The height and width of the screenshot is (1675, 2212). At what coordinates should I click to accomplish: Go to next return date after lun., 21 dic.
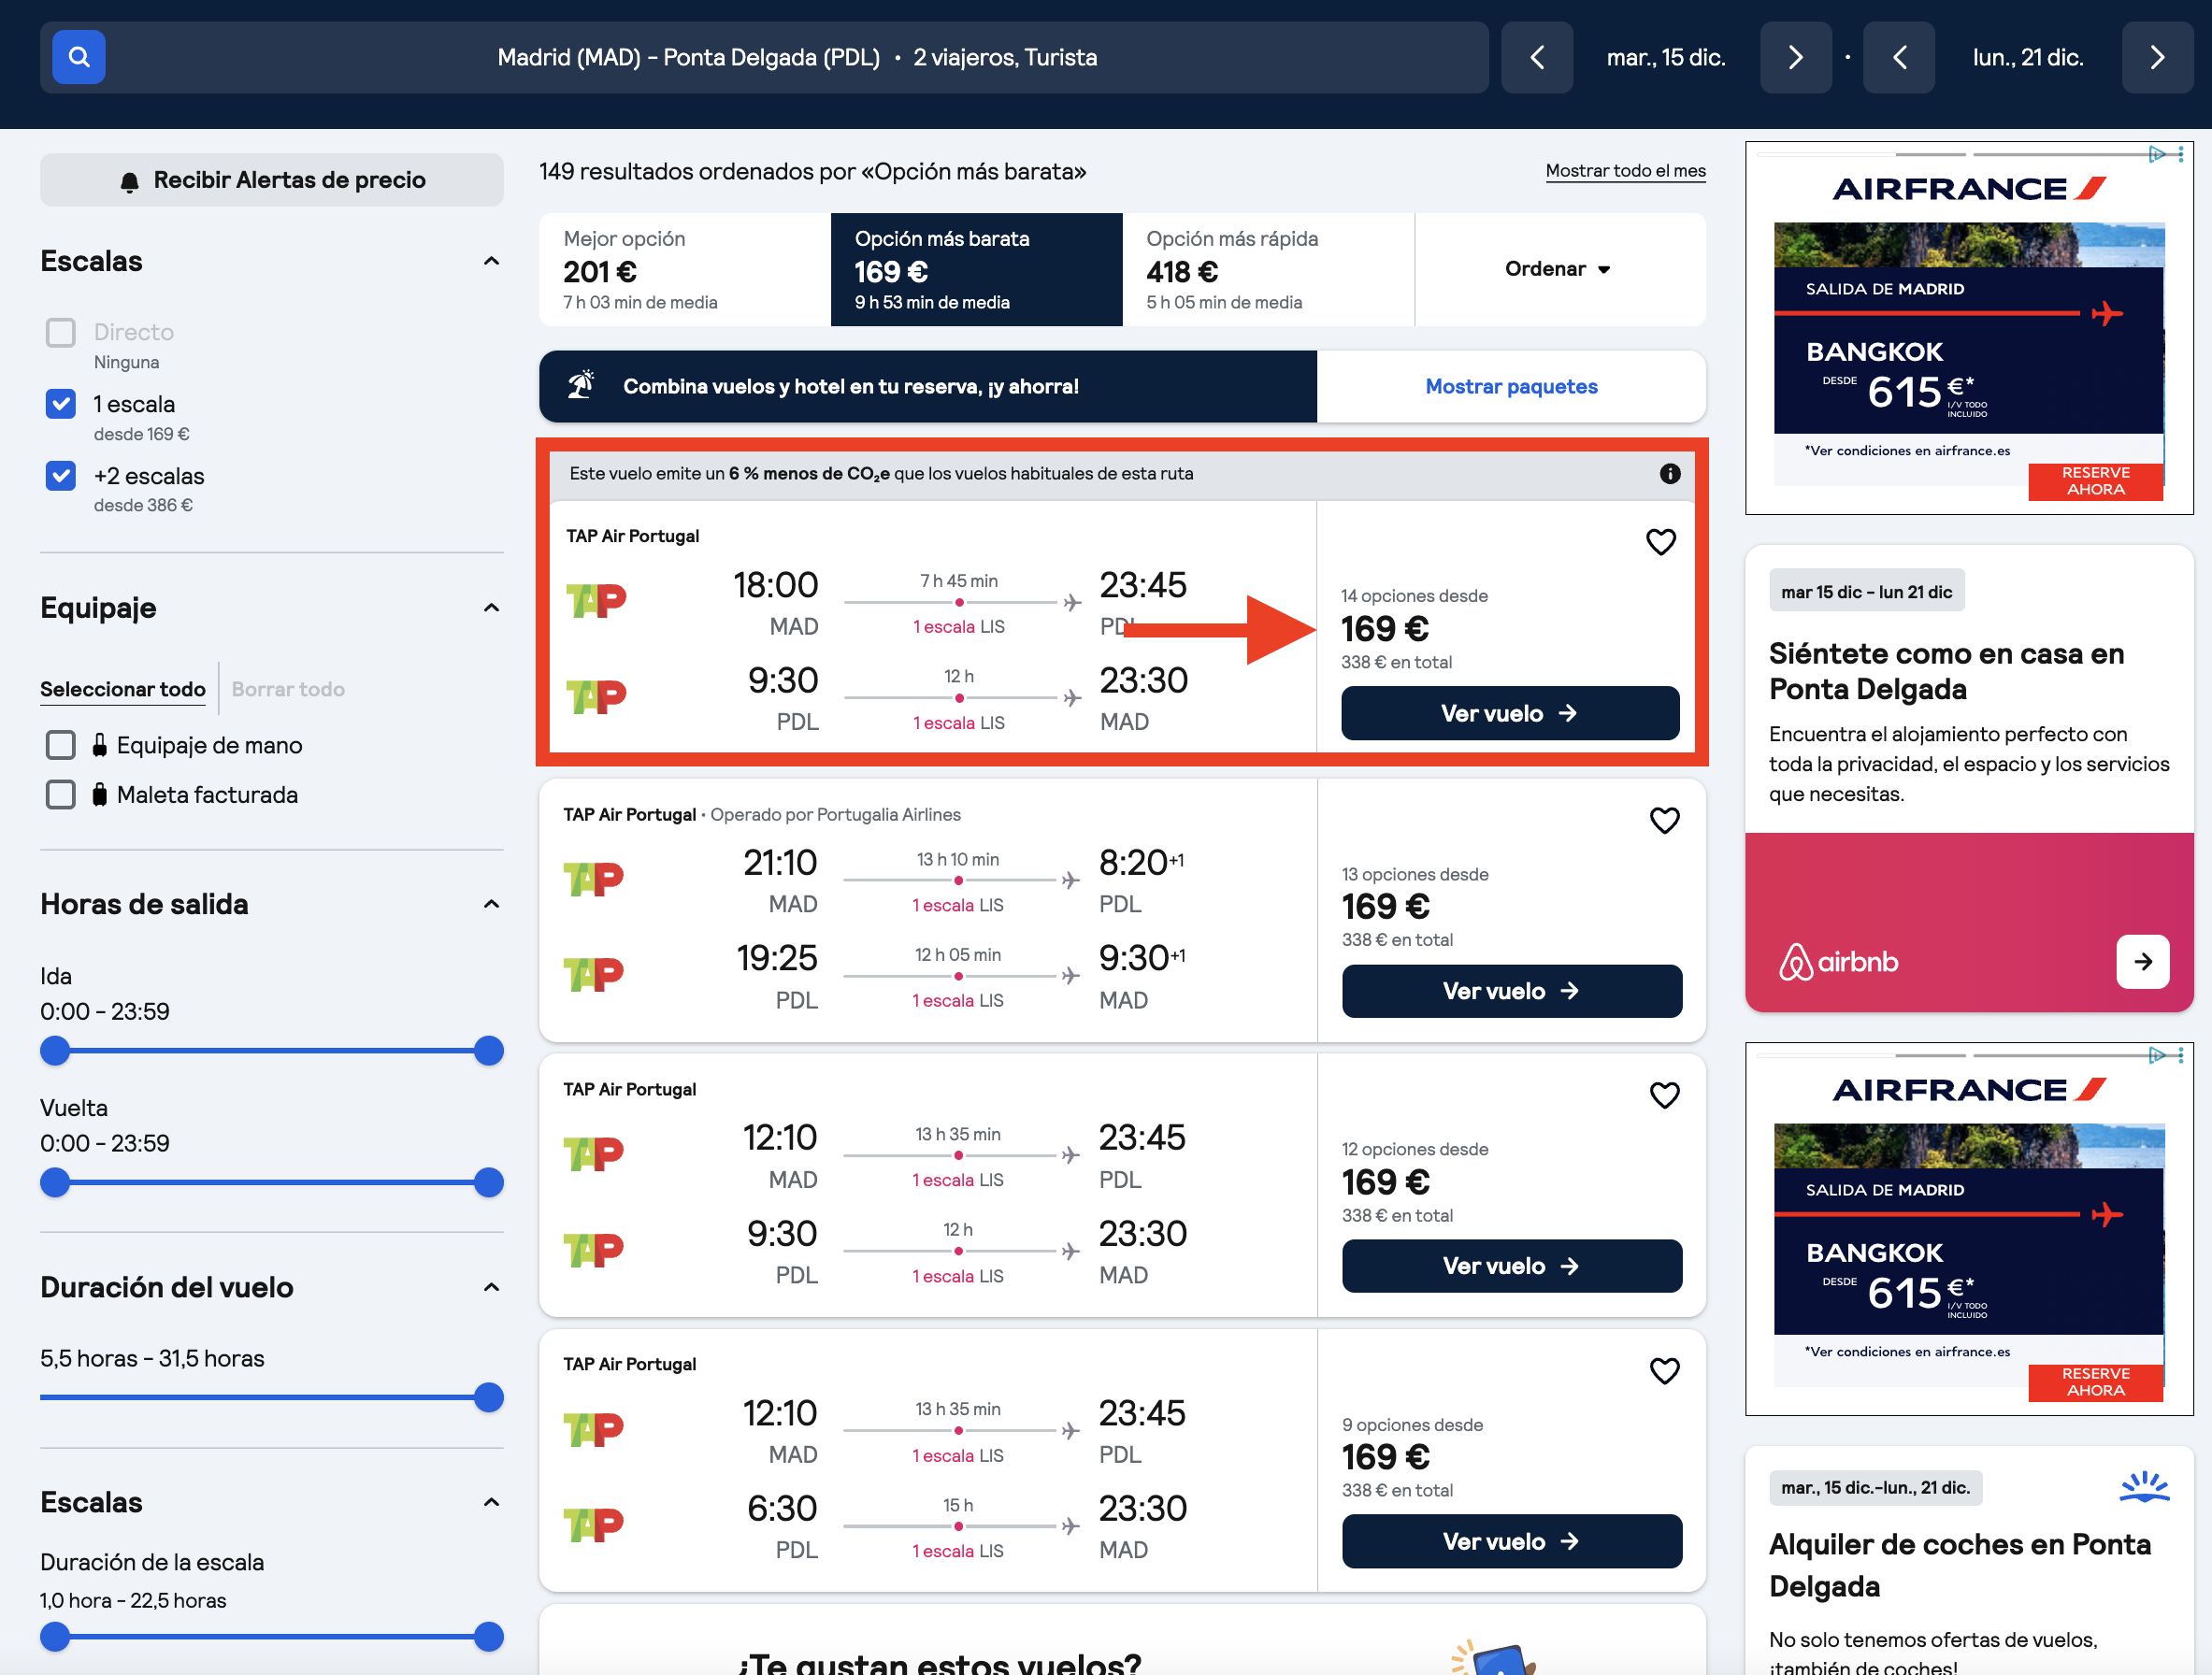click(x=2157, y=57)
